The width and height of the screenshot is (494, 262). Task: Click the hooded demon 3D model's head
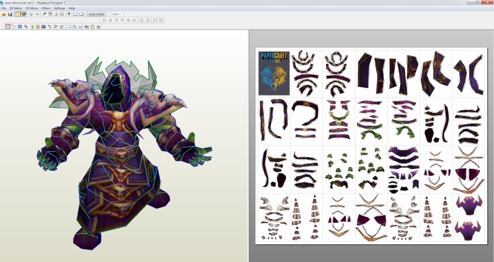(116, 88)
